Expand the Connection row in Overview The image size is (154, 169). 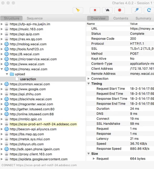pos(88,78)
